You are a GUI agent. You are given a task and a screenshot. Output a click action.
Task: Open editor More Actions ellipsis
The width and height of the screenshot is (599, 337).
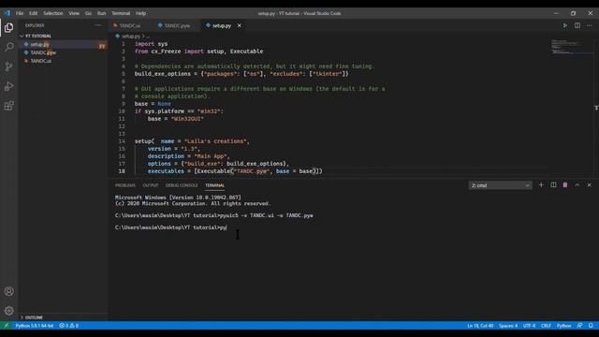[590, 25]
